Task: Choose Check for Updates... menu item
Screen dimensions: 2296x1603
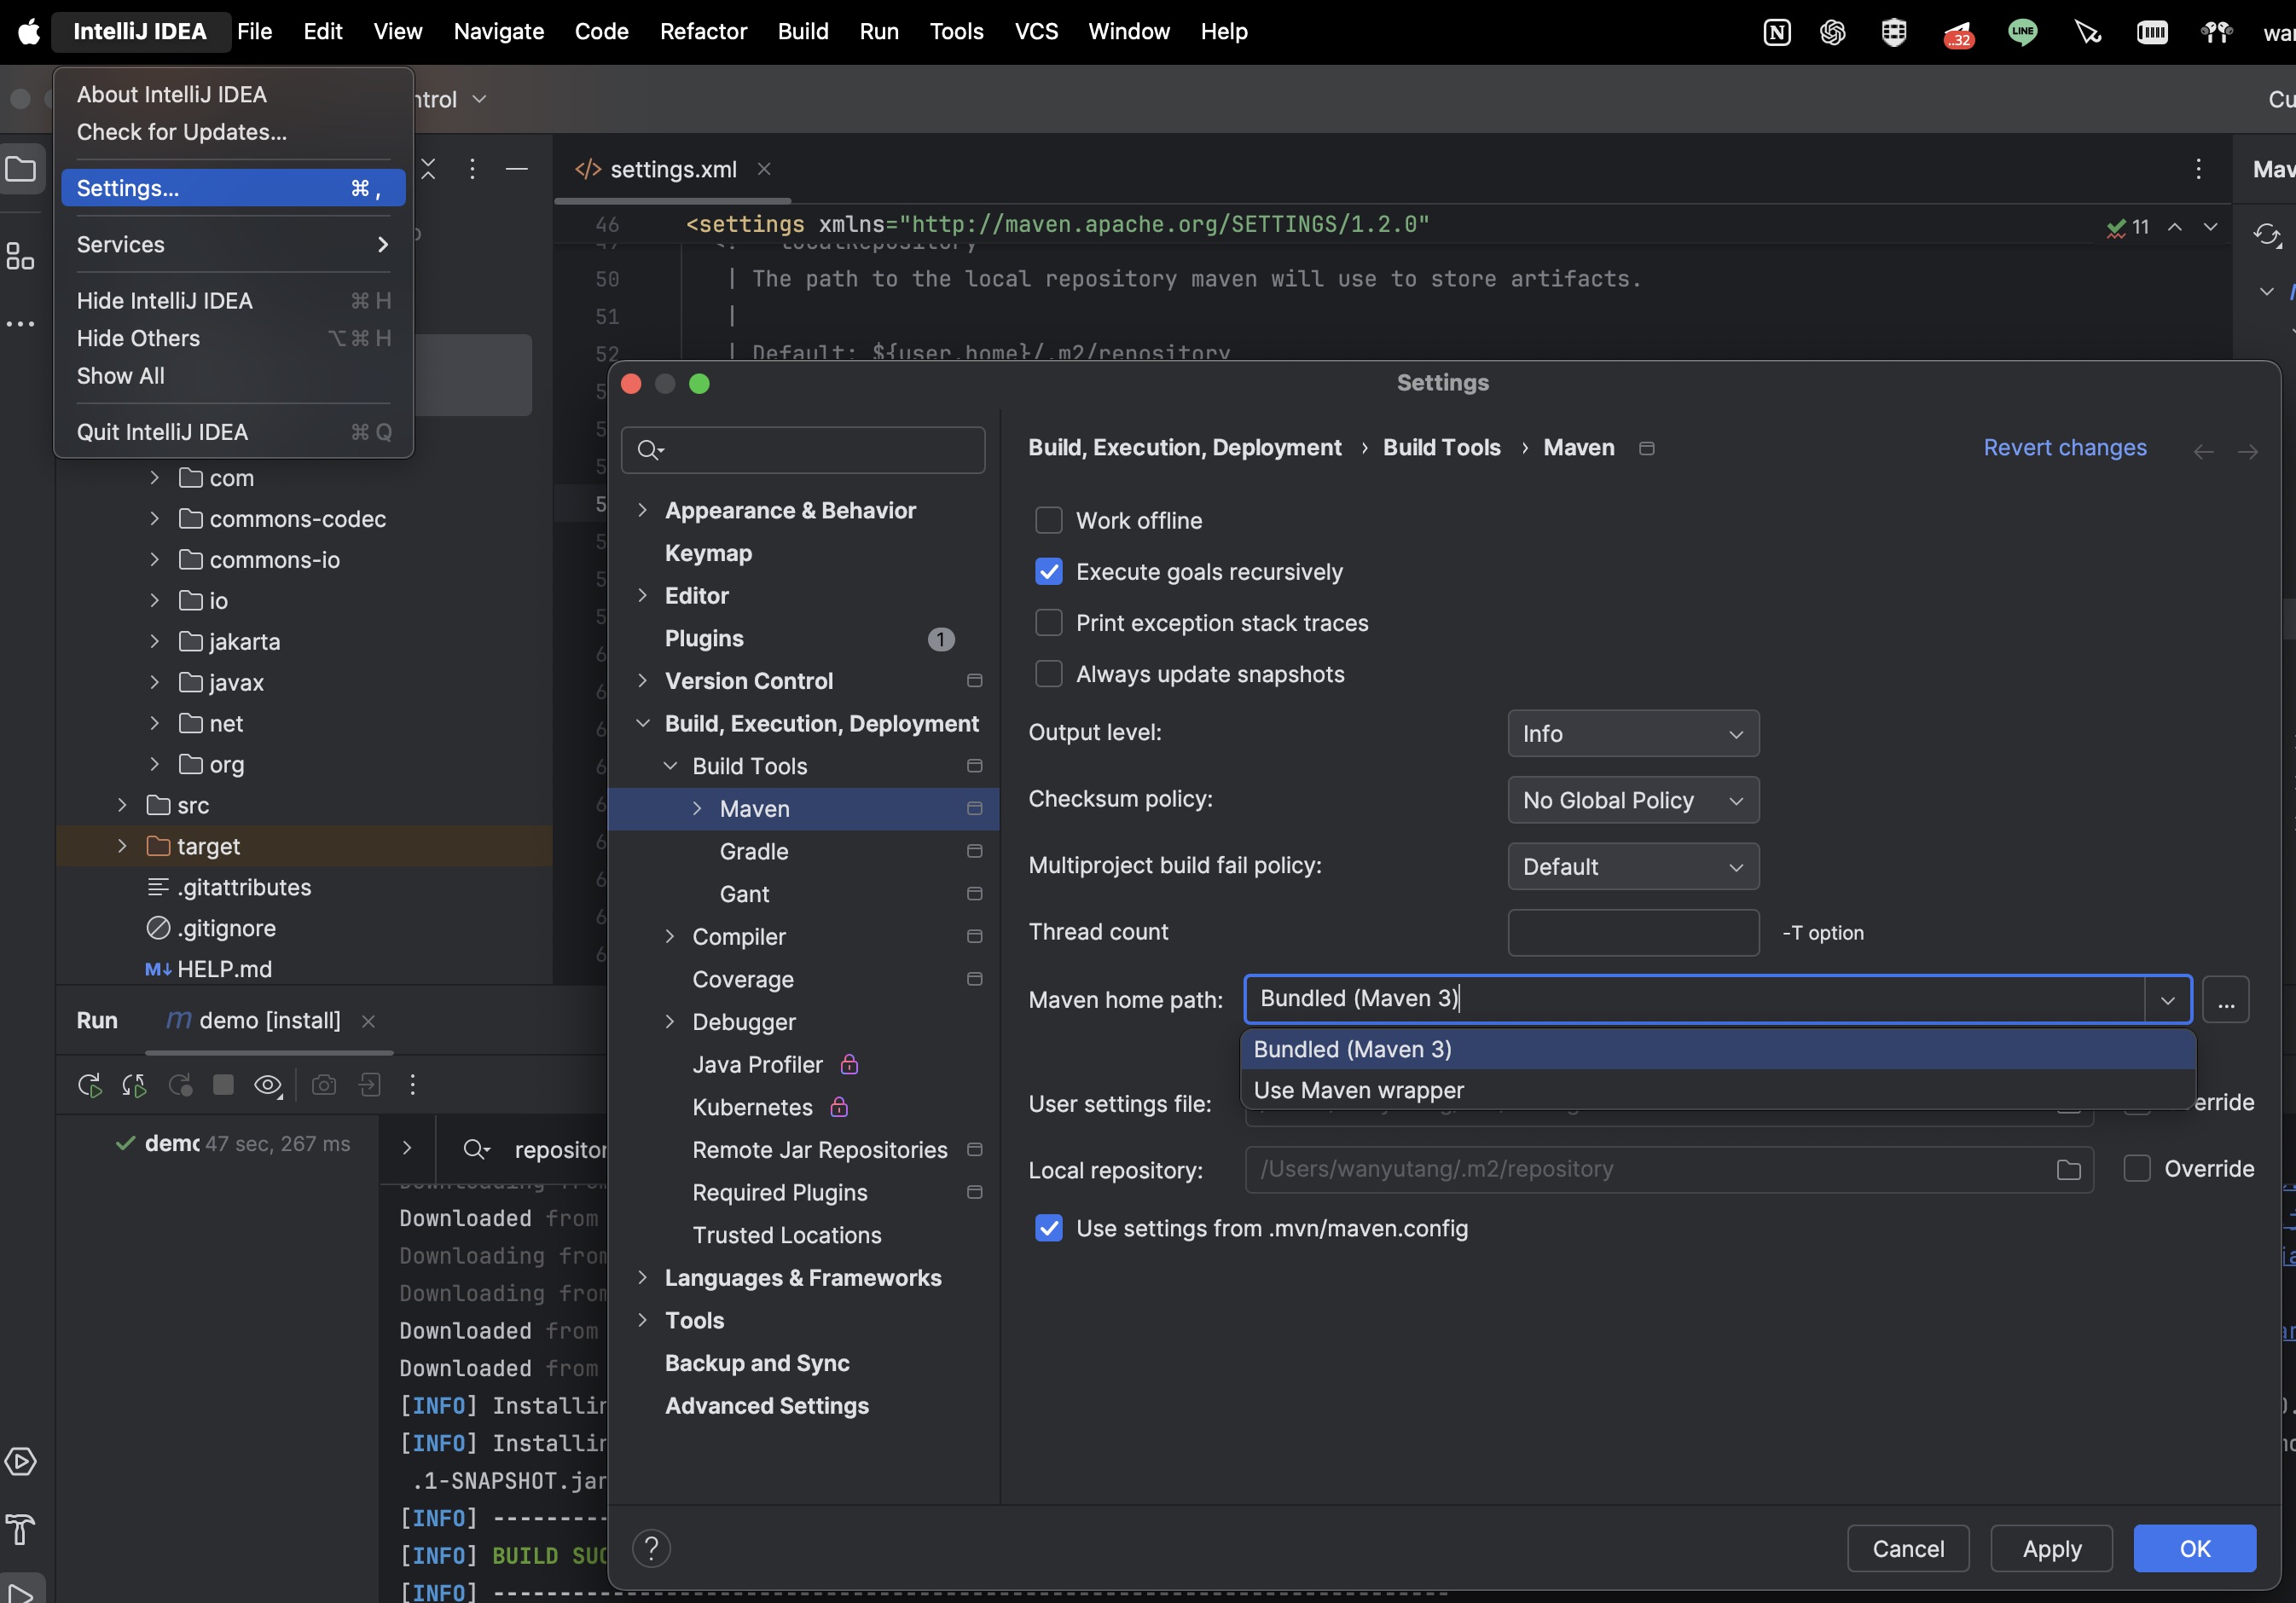Action: (x=182, y=132)
